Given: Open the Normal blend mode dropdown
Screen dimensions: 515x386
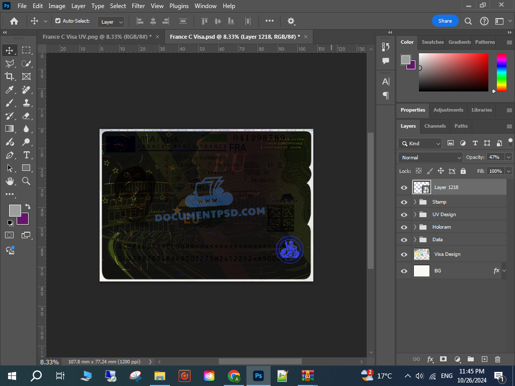Looking at the screenshot, I should 431,157.
